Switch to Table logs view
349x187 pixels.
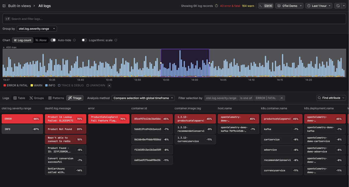point(19,98)
